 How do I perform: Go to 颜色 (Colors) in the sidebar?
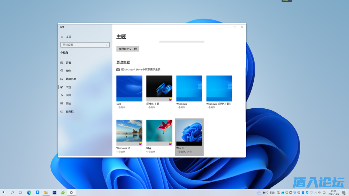pyautogui.click(x=68, y=71)
